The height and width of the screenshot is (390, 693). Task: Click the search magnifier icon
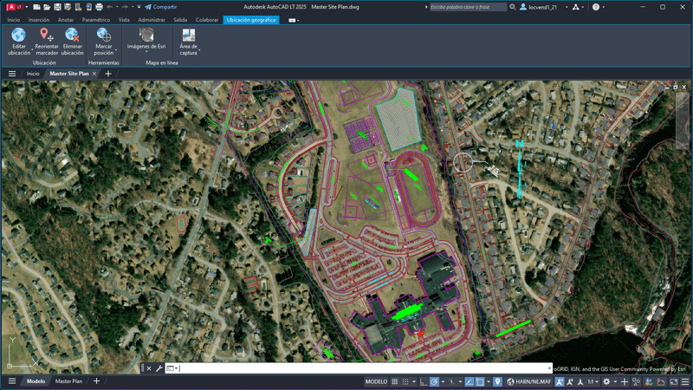512,7
